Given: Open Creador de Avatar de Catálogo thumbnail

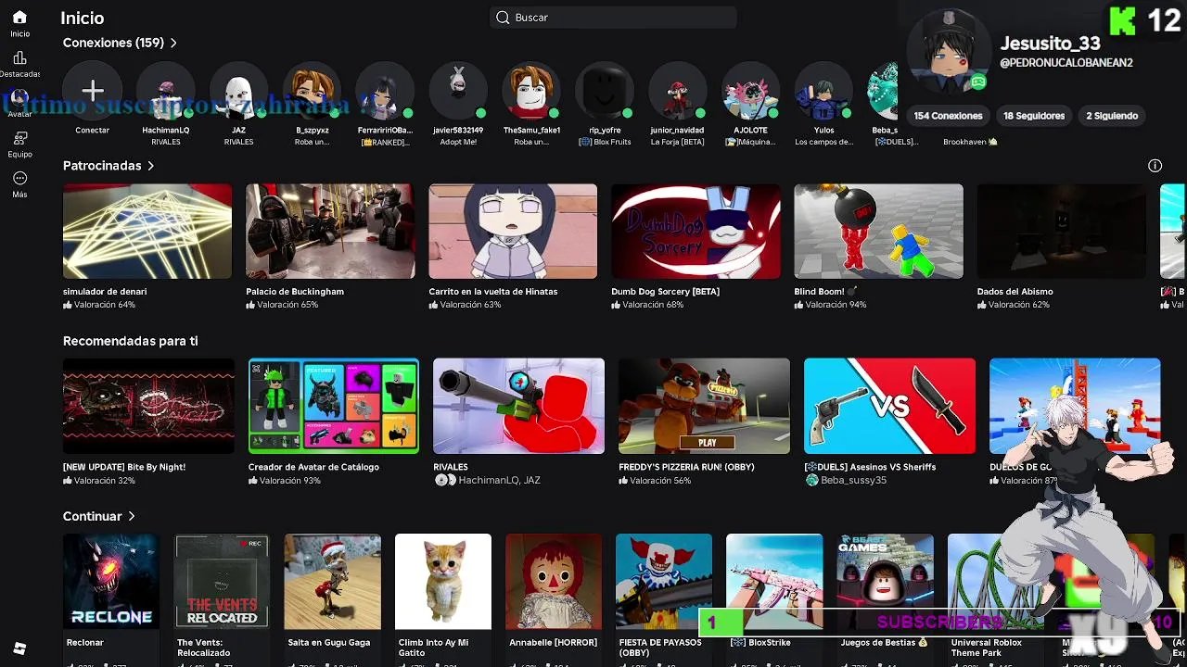Looking at the screenshot, I should click(x=334, y=407).
